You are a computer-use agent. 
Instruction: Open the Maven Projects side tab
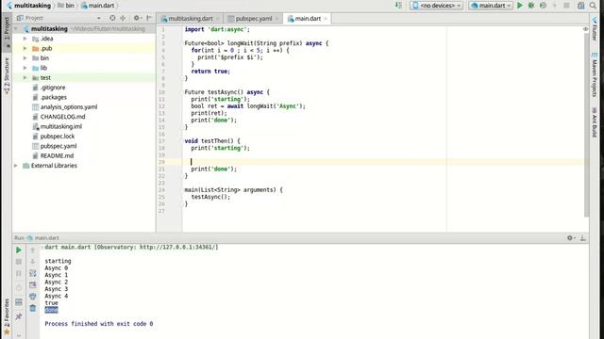coord(595,75)
